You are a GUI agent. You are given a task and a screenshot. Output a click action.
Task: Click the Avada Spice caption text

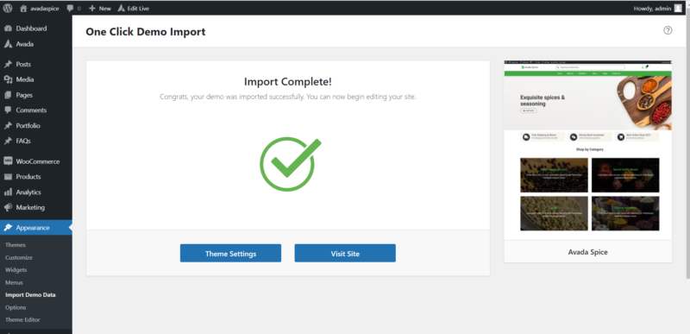point(588,252)
